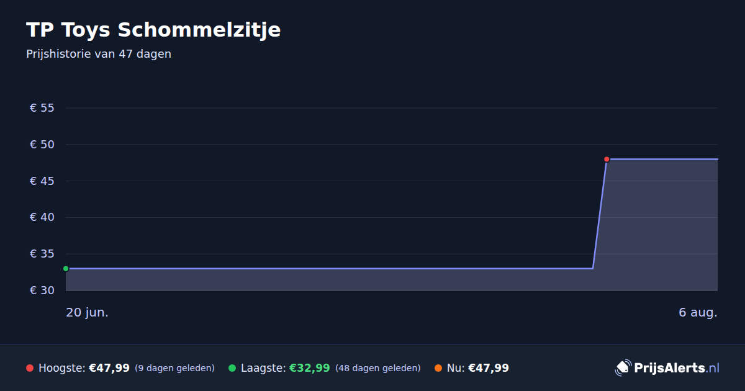The height and width of the screenshot is (391, 745).
Task: Click the PrijsAlerts tag logo icon
Action: click(623, 368)
